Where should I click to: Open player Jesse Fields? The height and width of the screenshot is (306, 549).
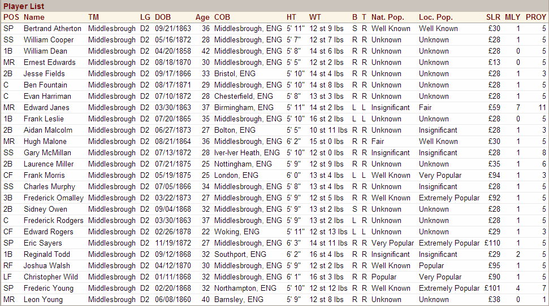[x=44, y=73]
